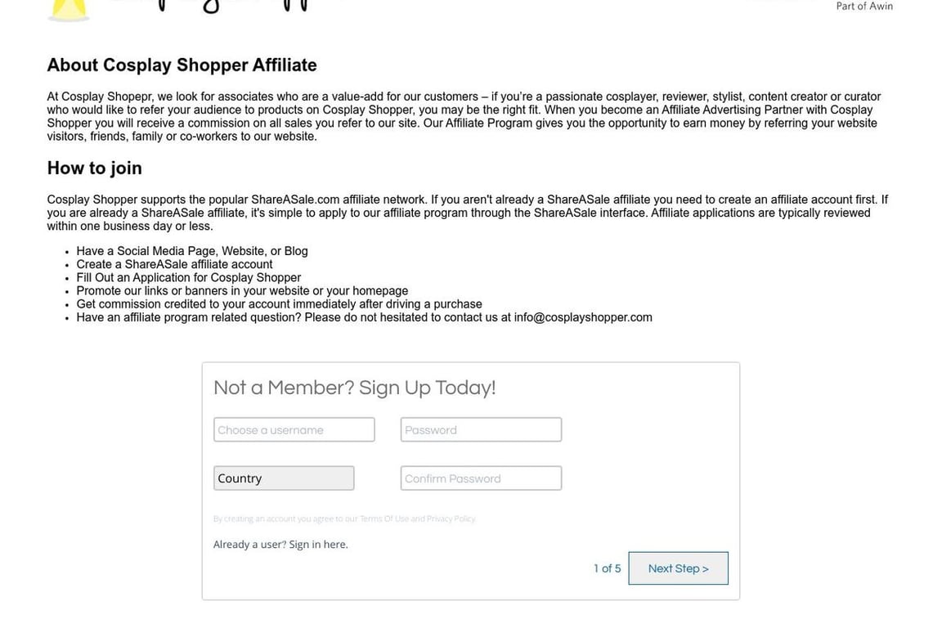Viewport: 942px width, 628px height.
Task: Click the "About Cosplay Shopper Affiliate" heading
Action: 182,65
